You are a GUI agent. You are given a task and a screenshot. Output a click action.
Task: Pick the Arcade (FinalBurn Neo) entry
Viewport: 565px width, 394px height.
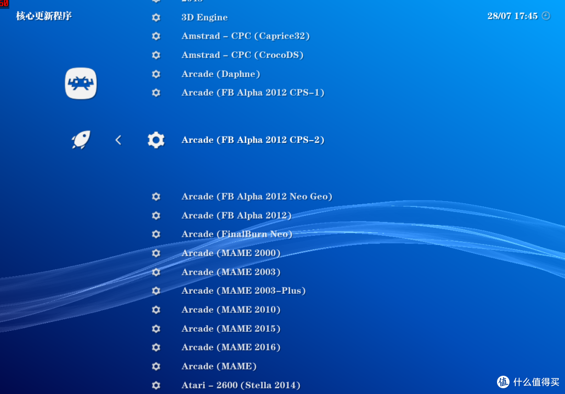(237, 234)
